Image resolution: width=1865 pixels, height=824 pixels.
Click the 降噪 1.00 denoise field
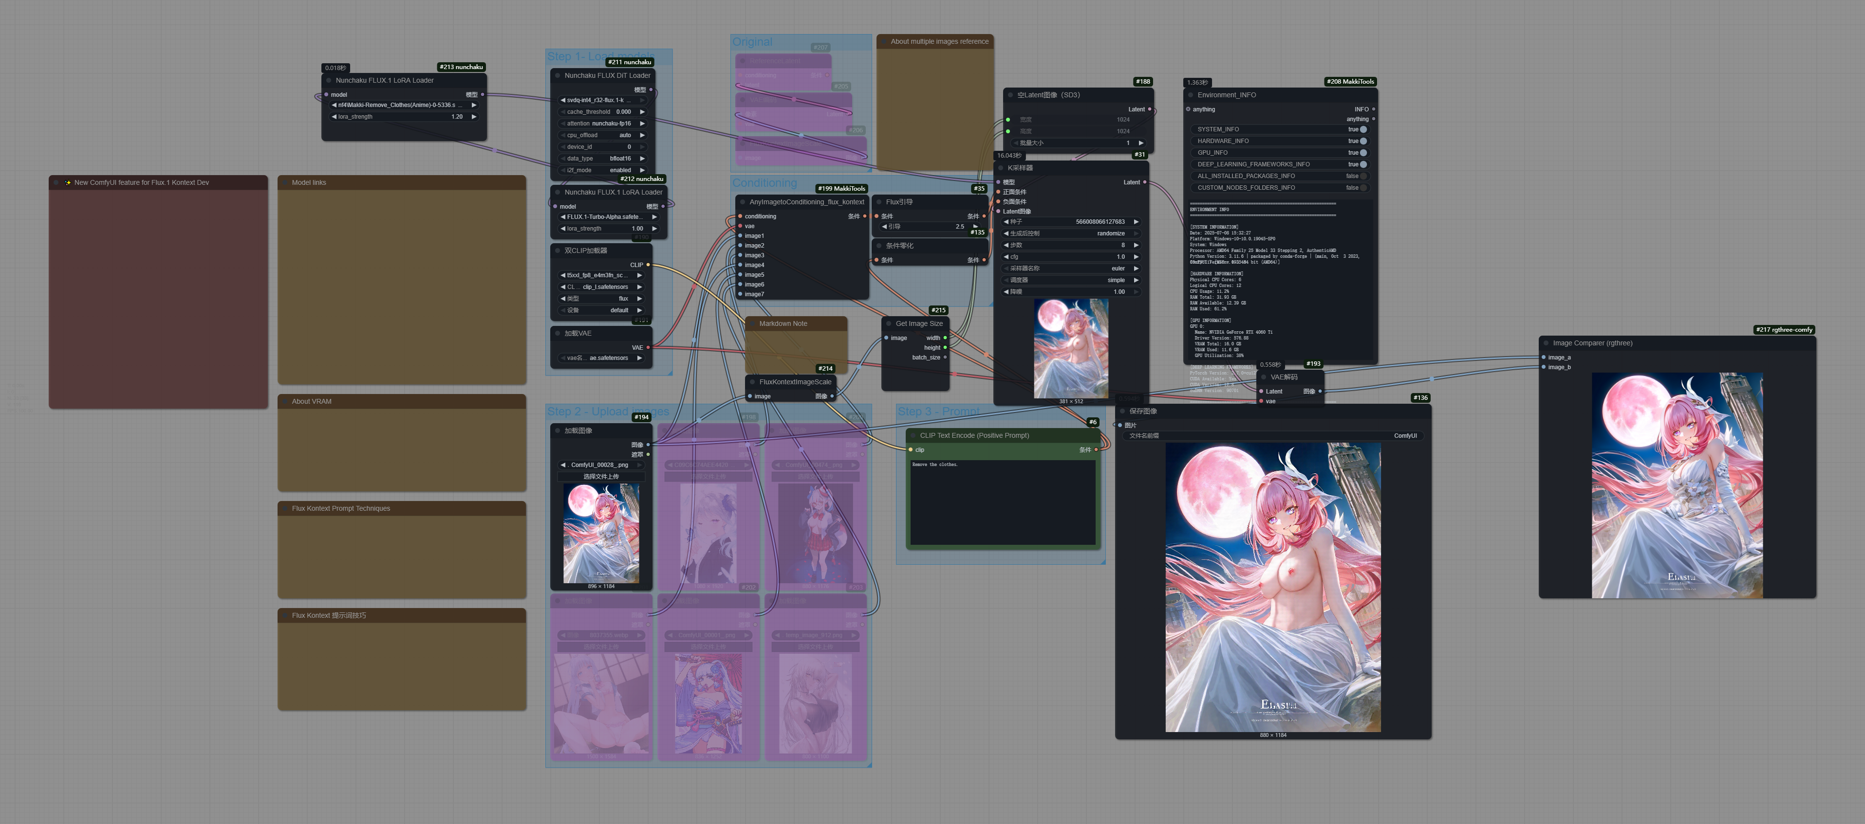(1071, 291)
